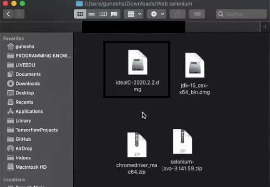Click the window title path text

point(138,4)
